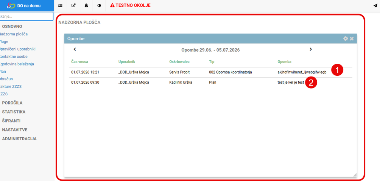Click the TESTNO OKOLJE warning label
380x181 pixels.
coord(130,5)
